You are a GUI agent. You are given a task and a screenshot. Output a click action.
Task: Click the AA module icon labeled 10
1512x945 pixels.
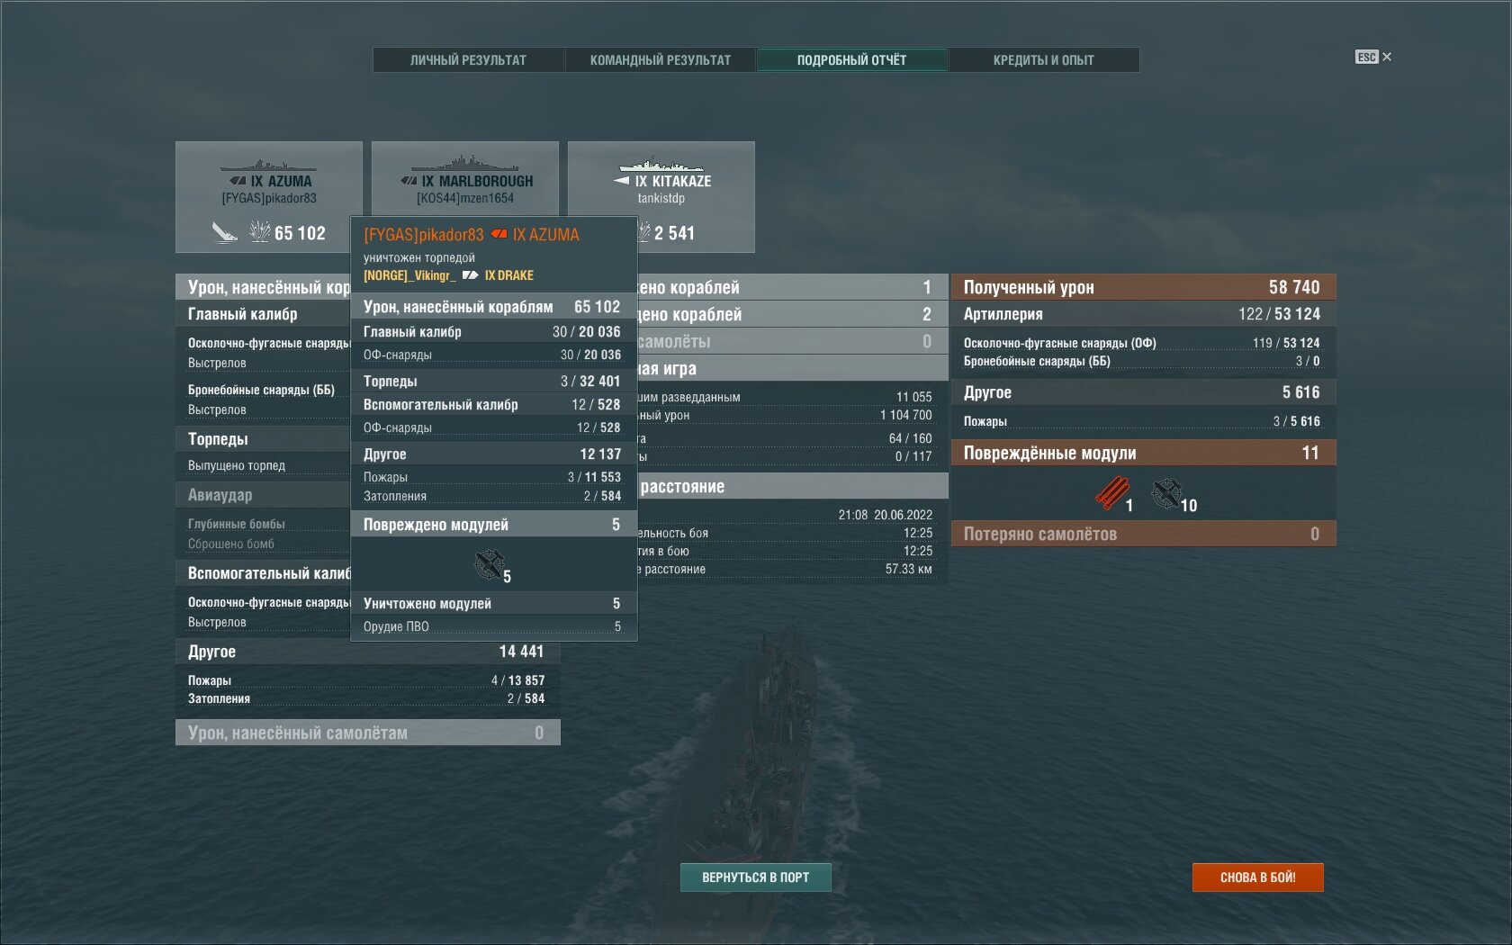[x=1167, y=493]
